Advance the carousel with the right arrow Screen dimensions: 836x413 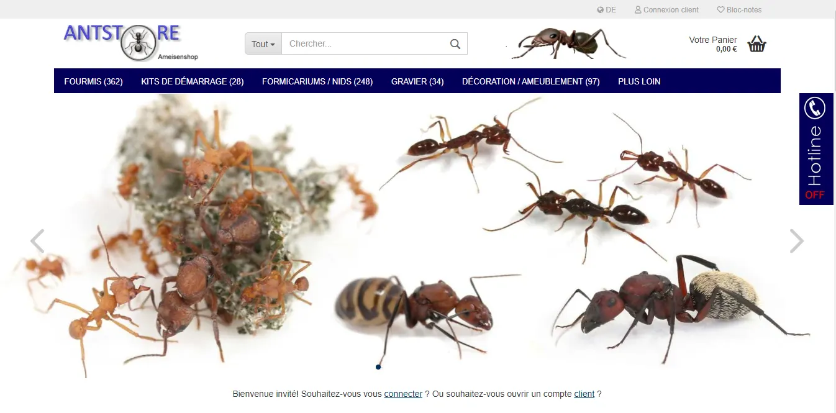(x=796, y=241)
